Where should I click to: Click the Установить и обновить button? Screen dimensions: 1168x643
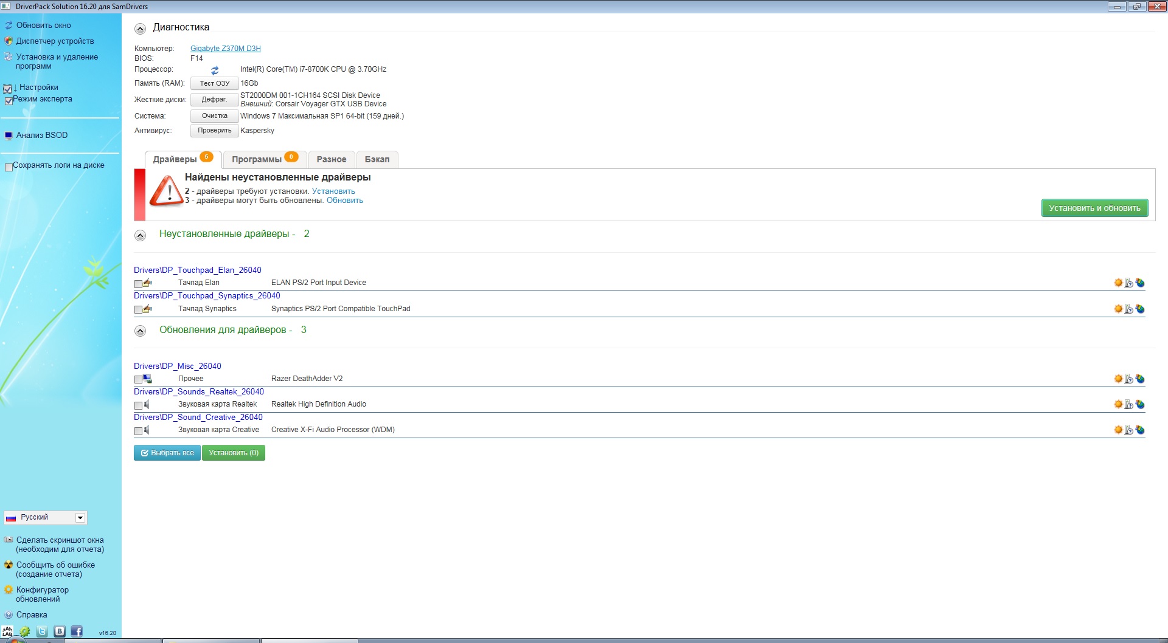[x=1094, y=208]
